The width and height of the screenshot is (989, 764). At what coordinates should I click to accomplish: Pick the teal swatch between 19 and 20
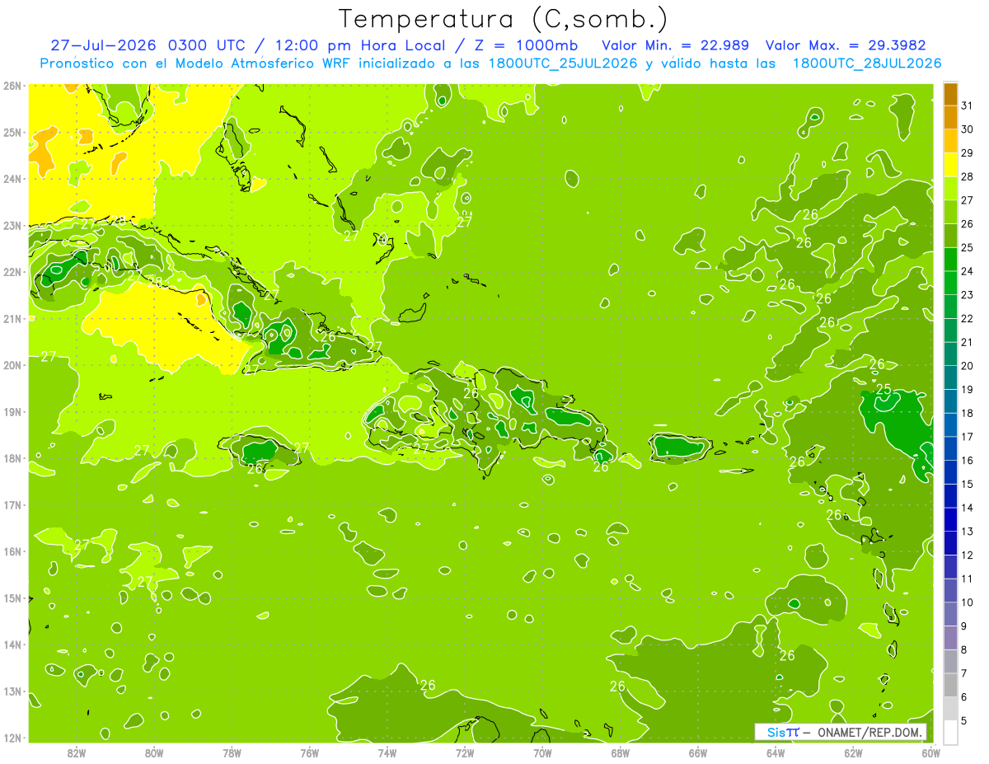pyautogui.click(x=951, y=377)
